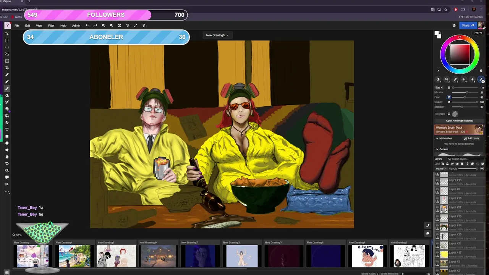Select brush preset slot 3
489x275 pixels.
455,79
